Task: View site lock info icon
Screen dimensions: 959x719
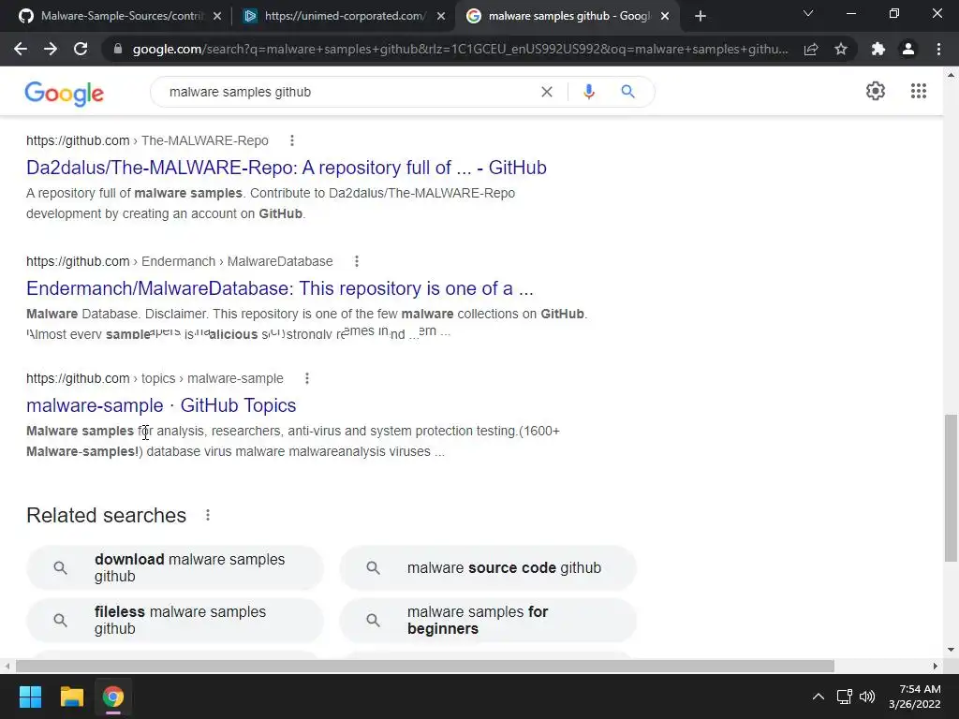Action: [x=118, y=49]
